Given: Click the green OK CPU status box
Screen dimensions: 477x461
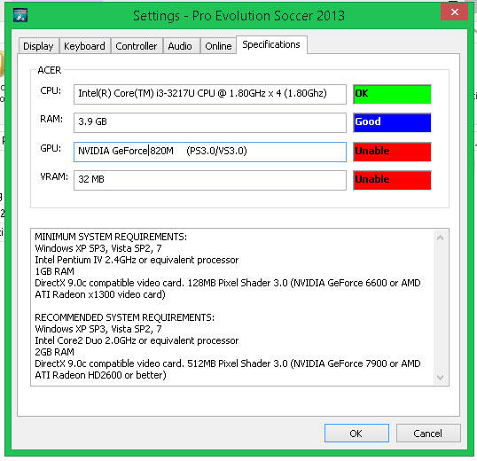Looking at the screenshot, I should tap(392, 94).
